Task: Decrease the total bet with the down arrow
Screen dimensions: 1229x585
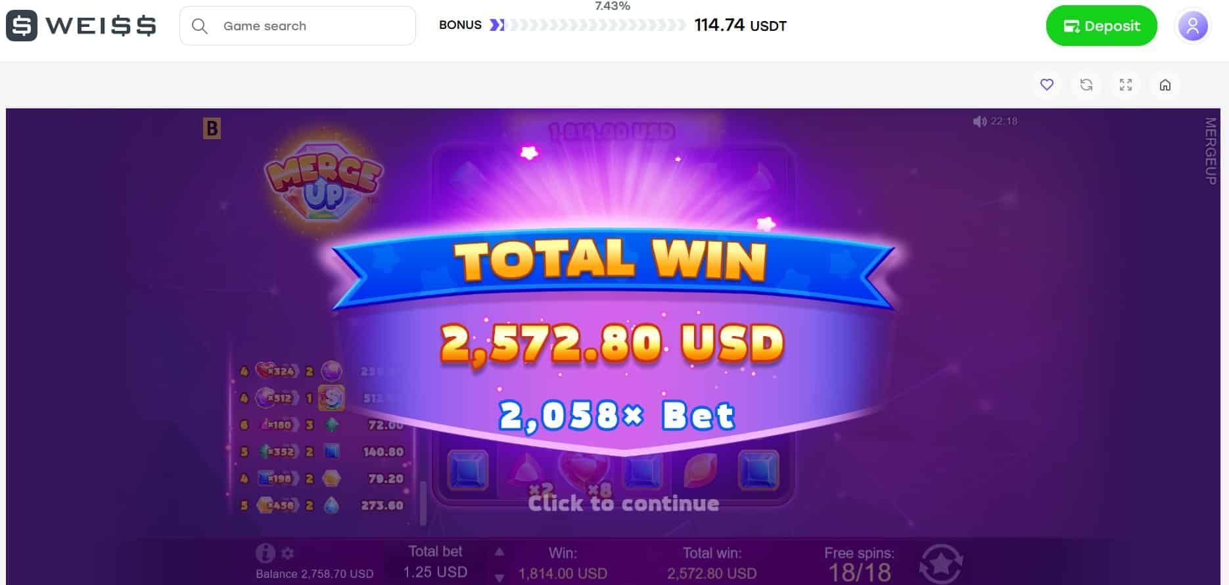Action: (x=499, y=578)
